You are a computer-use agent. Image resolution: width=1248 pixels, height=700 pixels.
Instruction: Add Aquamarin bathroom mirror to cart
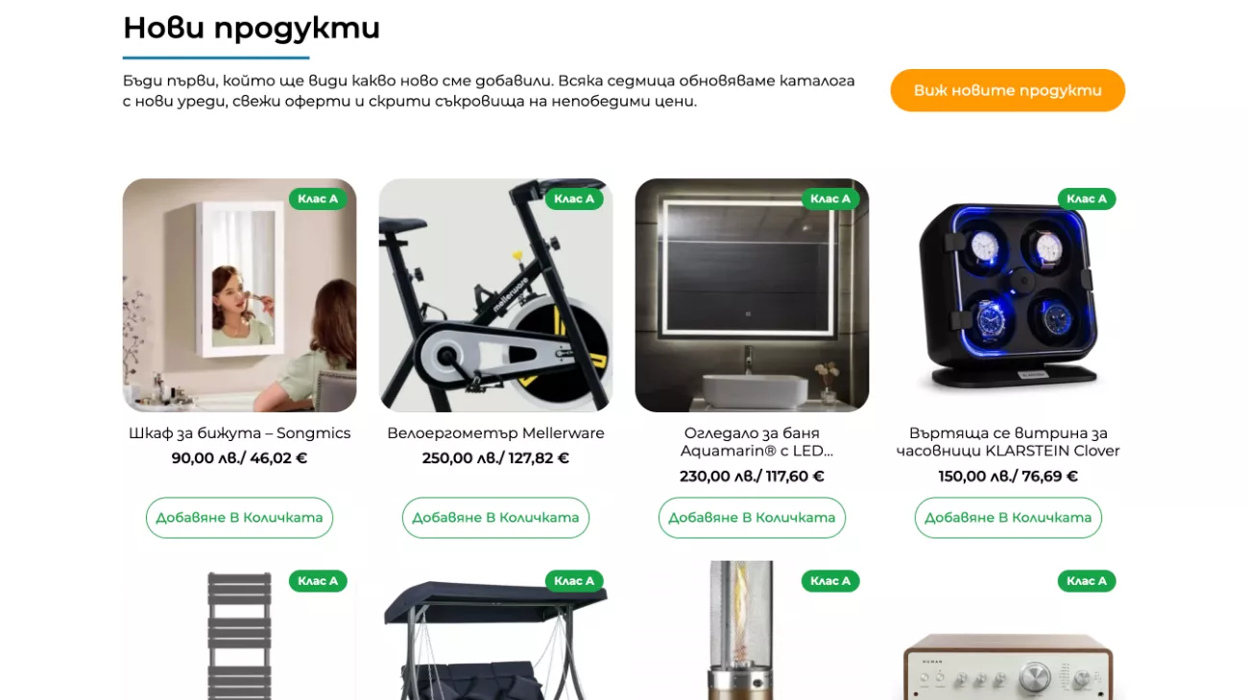click(752, 518)
